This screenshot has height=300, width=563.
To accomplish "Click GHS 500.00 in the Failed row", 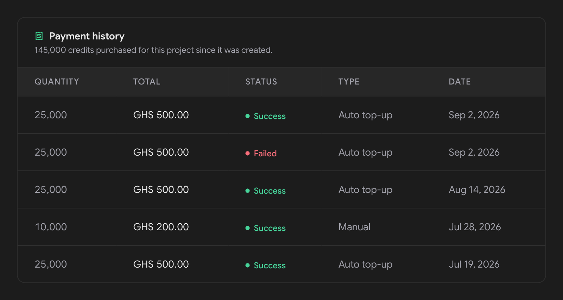I will click(x=161, y=152).
